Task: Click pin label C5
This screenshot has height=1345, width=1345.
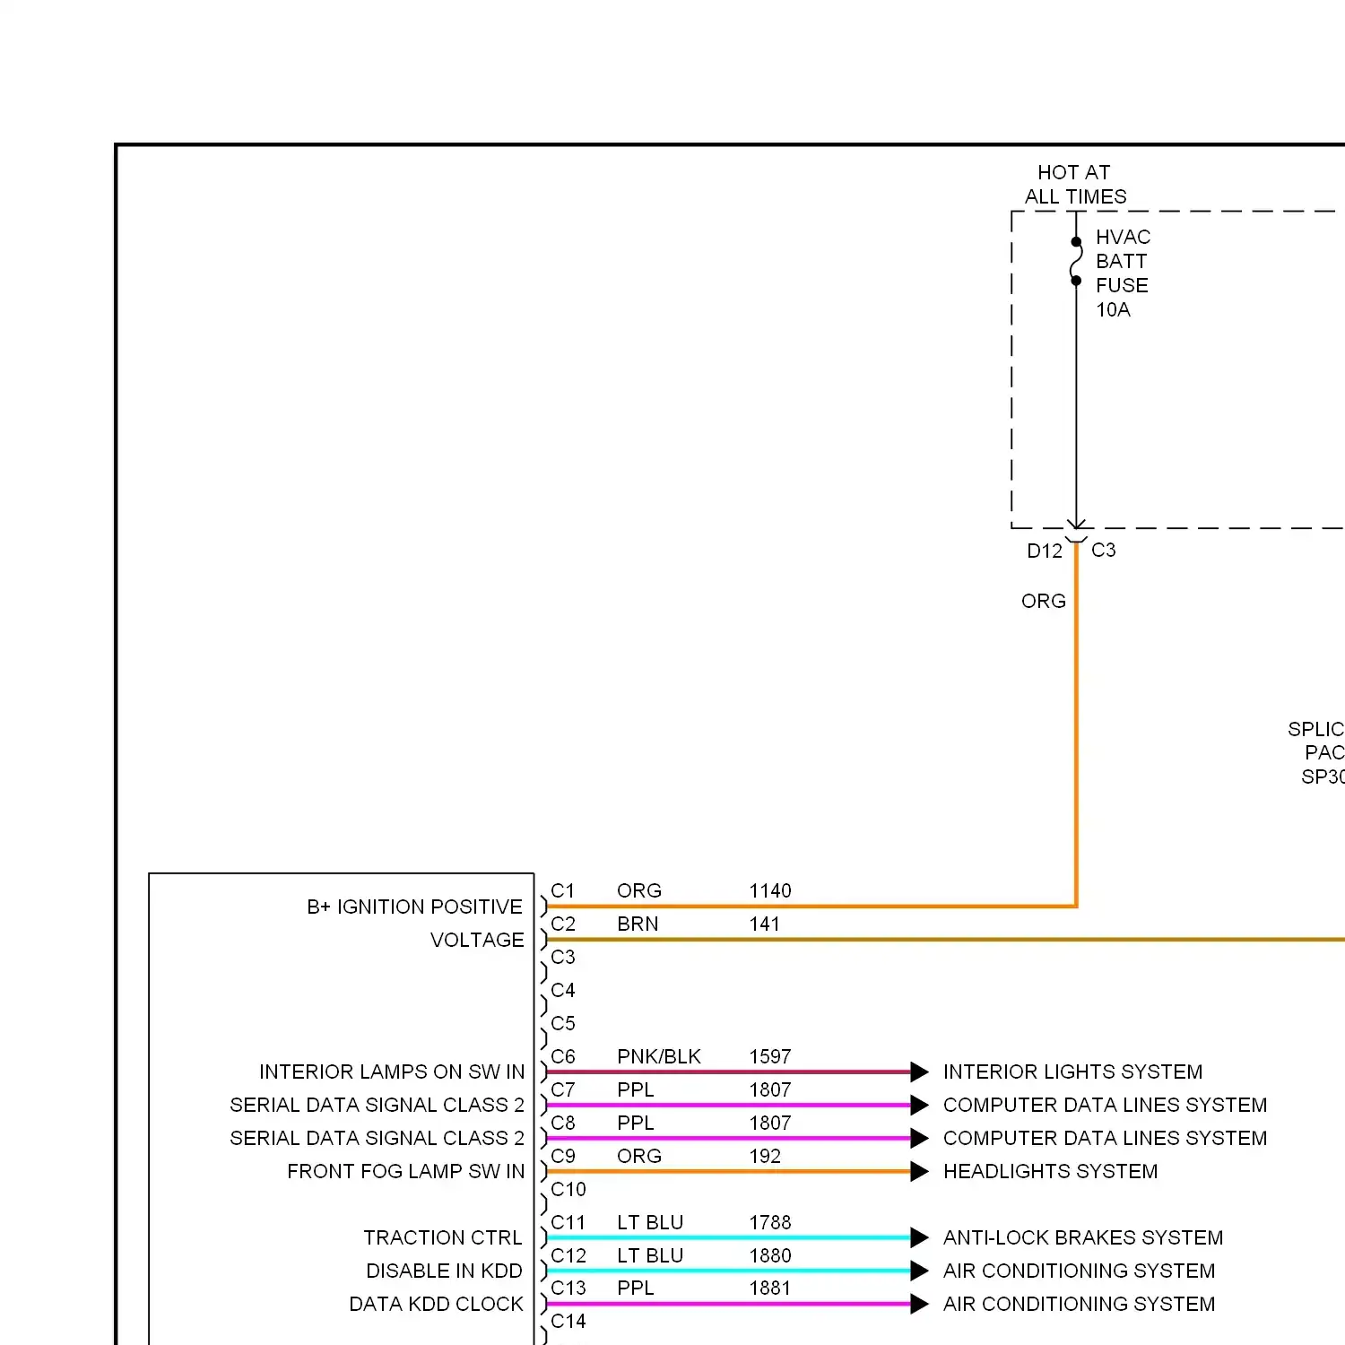Action: 563,1023
